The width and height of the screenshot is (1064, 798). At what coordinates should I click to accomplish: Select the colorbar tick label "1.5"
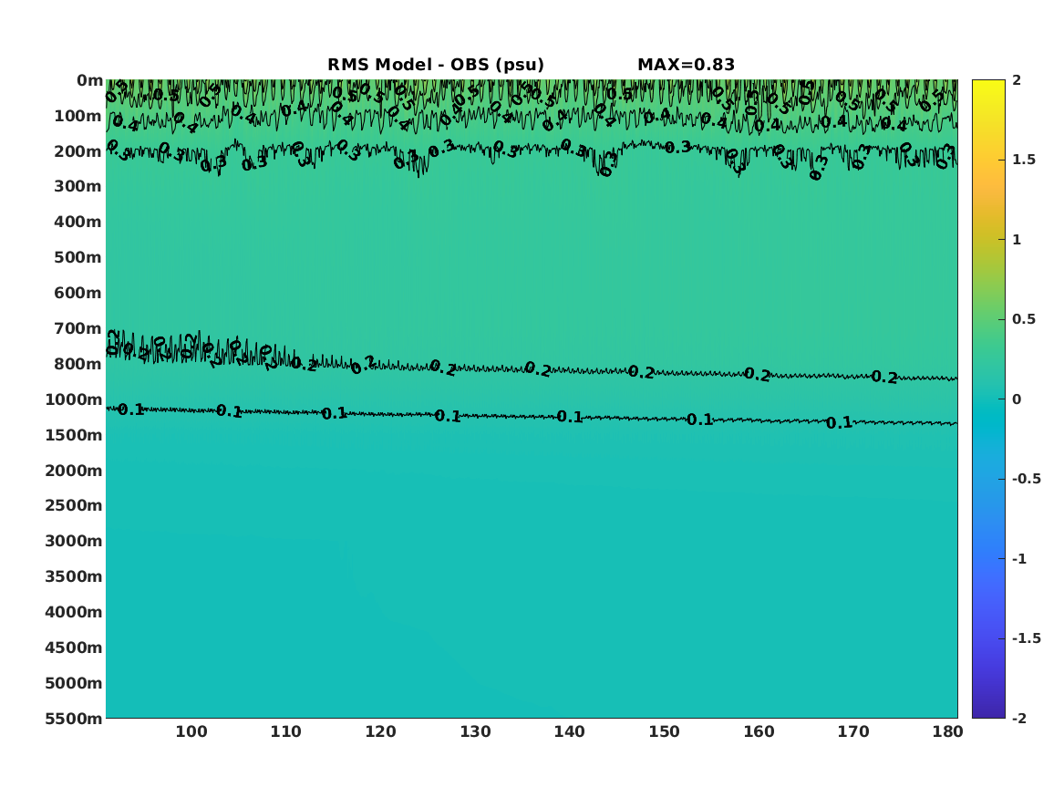point(1024,161)
